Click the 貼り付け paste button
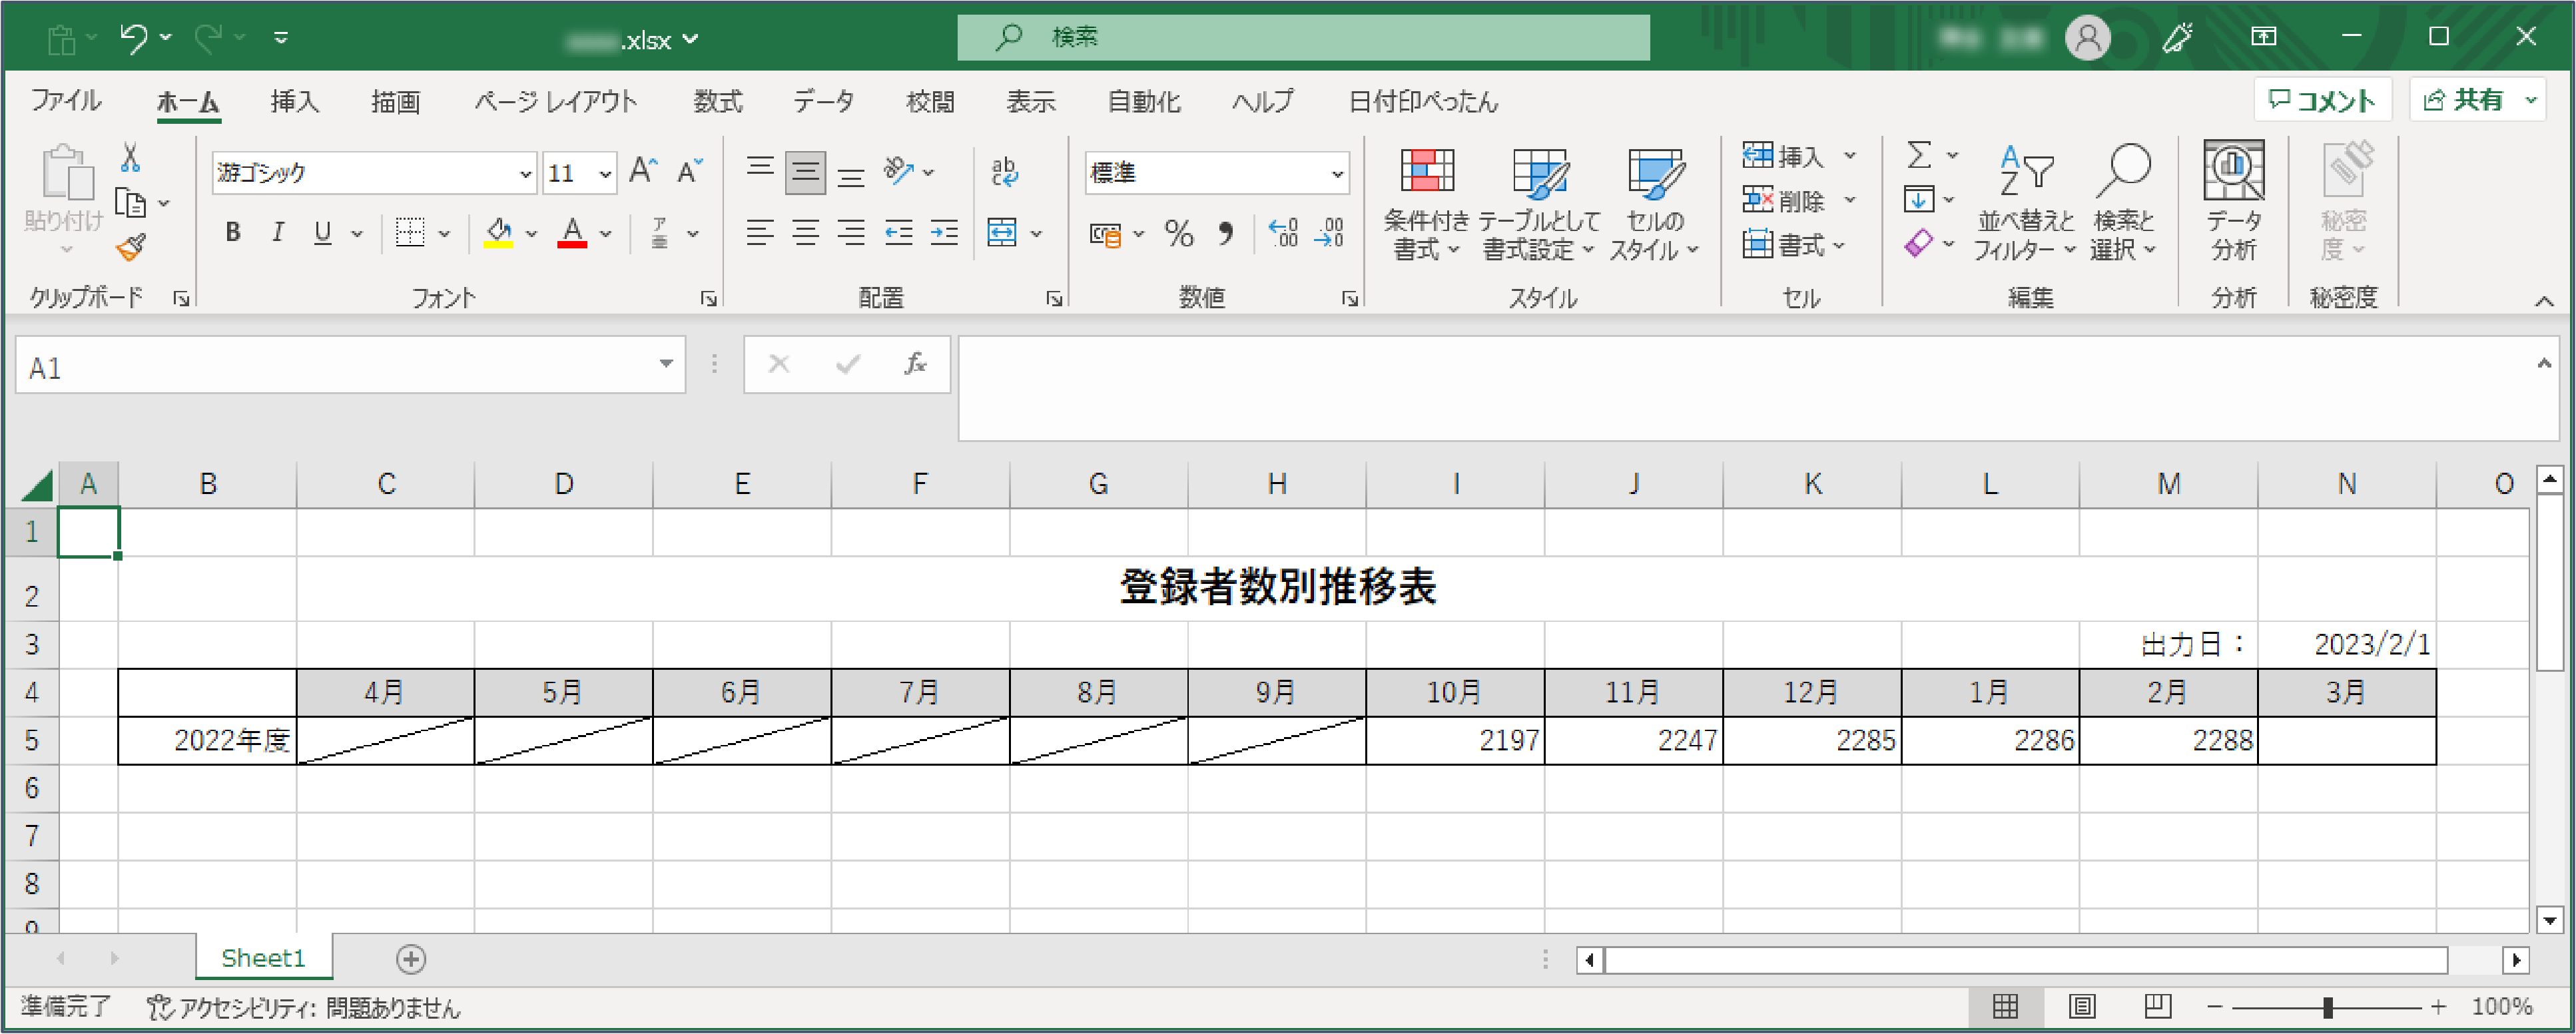 [65, 200]
